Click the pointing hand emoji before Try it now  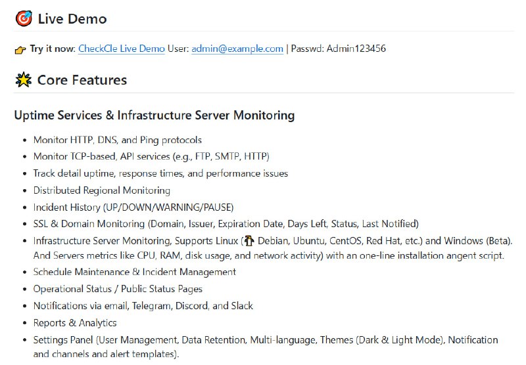coord(20,49)
